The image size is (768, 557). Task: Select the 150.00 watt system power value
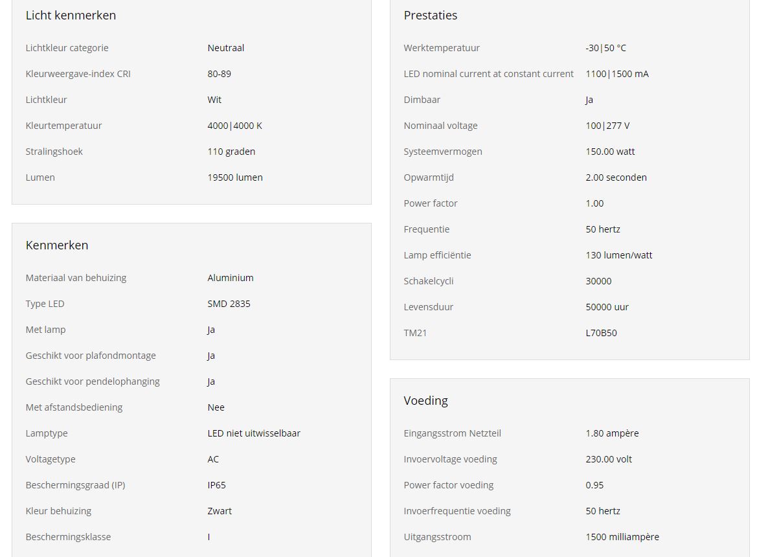click(610, 152)
